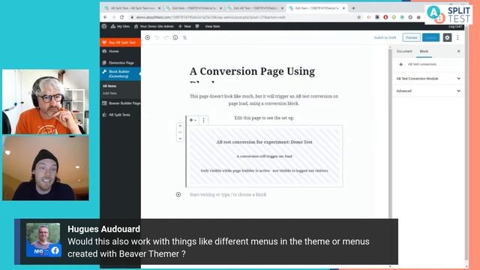
Task: Open the New content menu in admin bar
Action: pyautogui.click(x=184, y=26)
